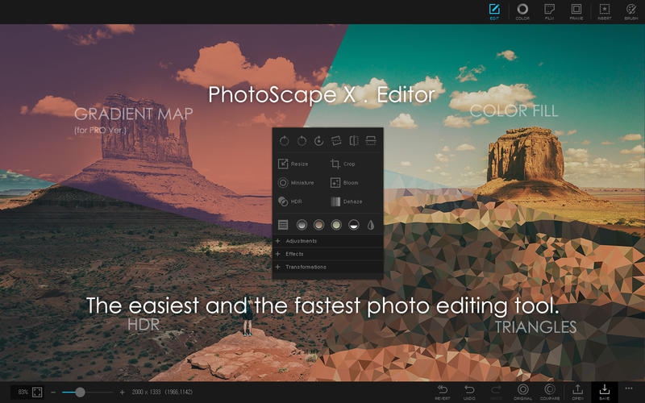Flip the image horizontally

(354, 141)
